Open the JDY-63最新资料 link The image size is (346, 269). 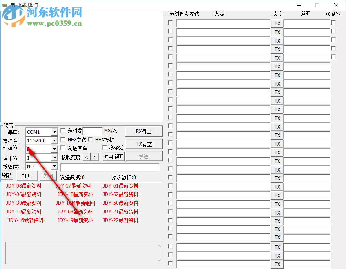[x=75, y=212]
